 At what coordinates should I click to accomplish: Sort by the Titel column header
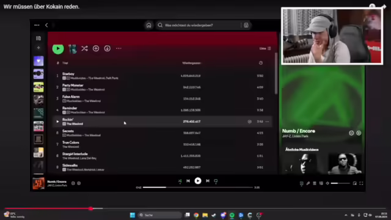65,63
